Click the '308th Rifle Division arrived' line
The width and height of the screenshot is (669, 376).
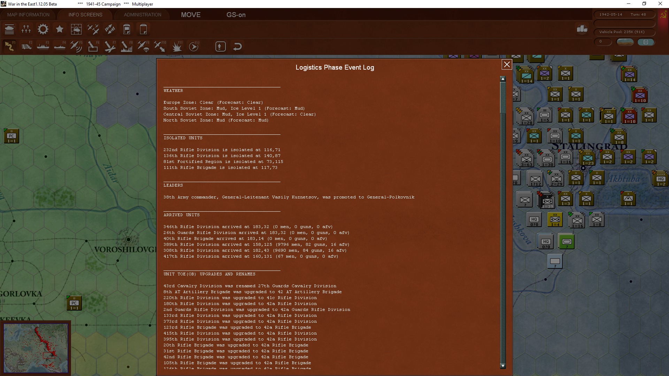click(x=255, y=250)
